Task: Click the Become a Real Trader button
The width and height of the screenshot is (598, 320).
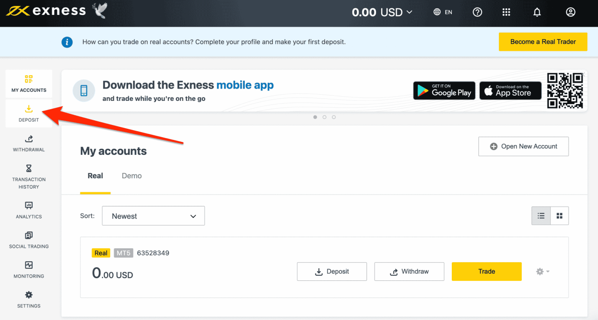Action: click(543, 42)
